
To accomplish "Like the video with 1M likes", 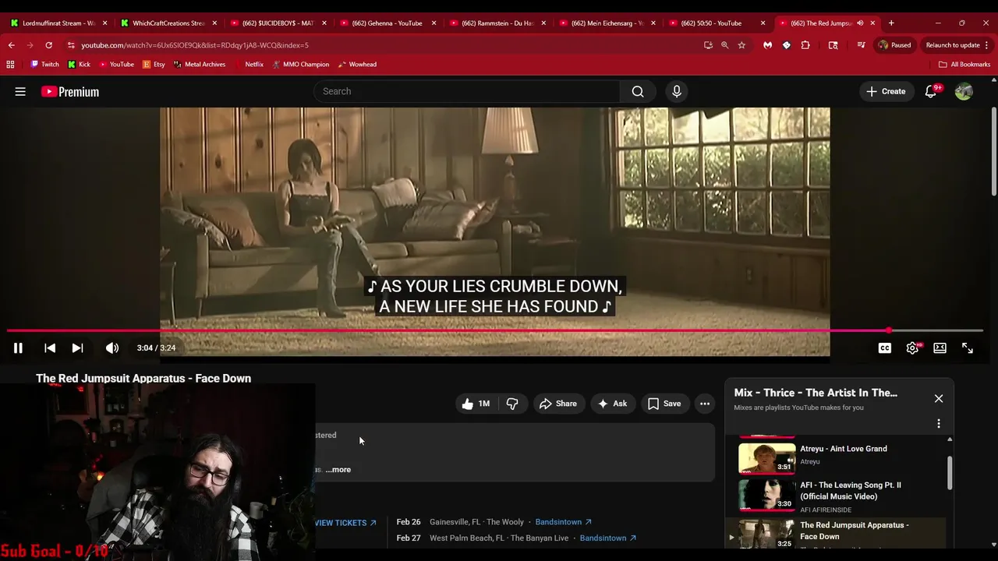I will click(x=476, y=404).
